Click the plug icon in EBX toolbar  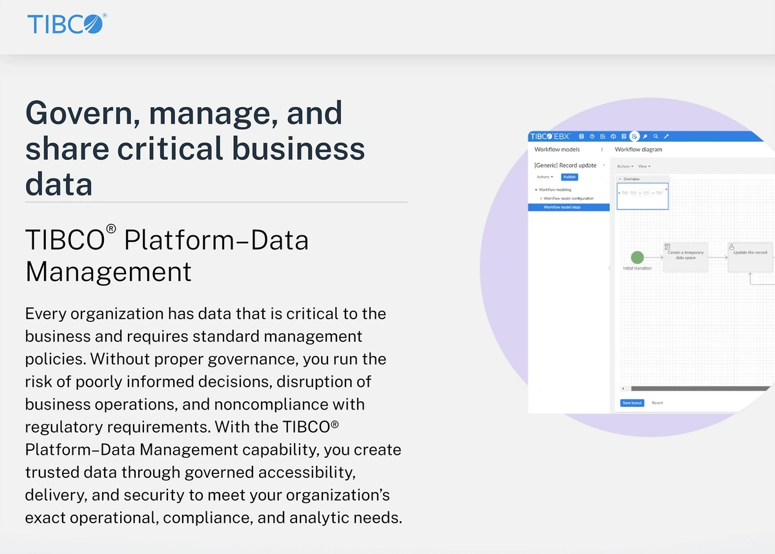[645, 136]
